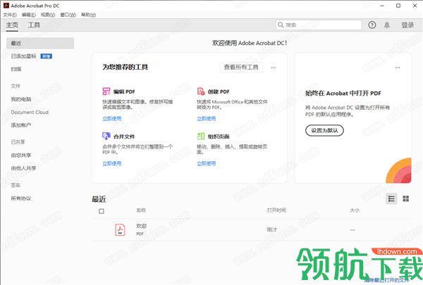
Task: Click 登录 sign-in button
Action: click(x=407, y=25)
